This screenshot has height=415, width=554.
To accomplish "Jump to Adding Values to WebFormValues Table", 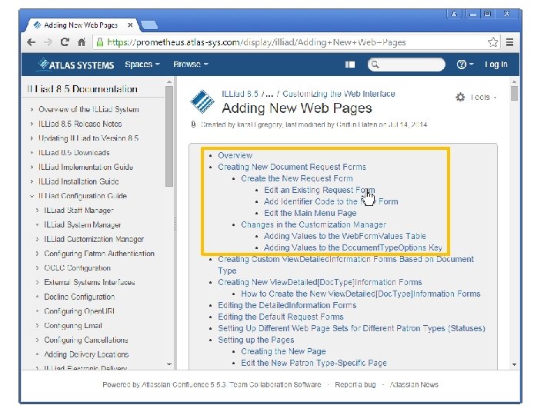I will 345,236.
